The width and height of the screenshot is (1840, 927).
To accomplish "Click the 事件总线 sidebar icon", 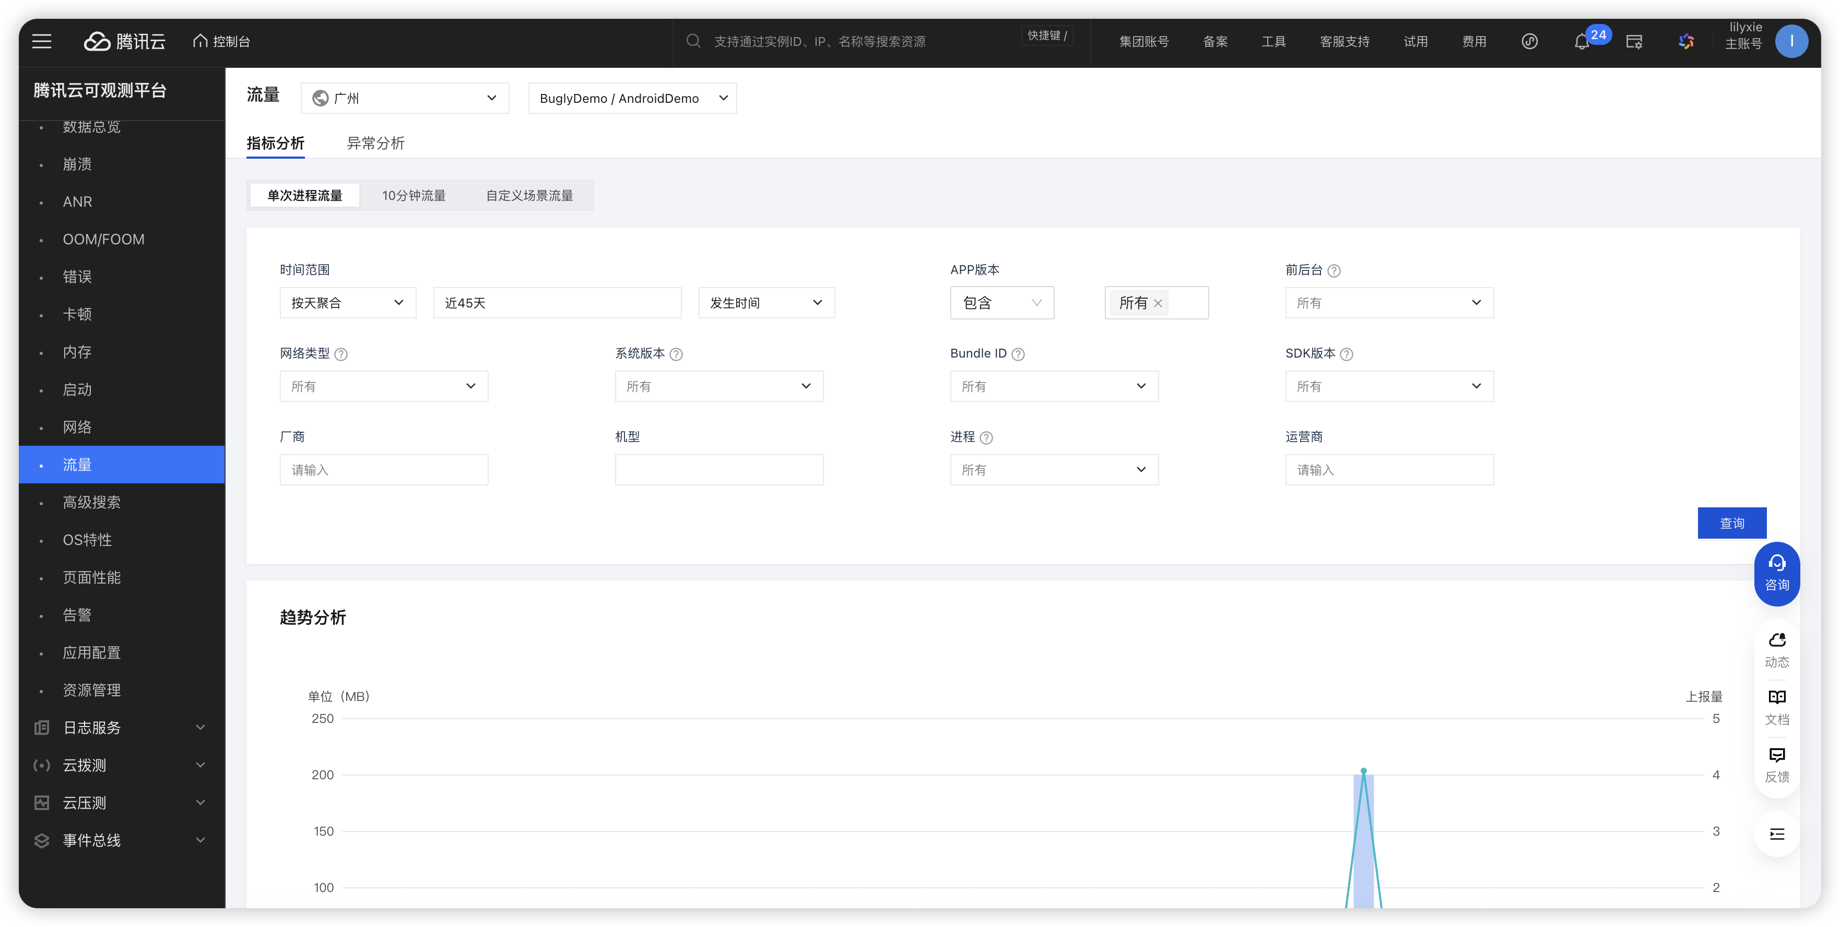I will (41, 840).
